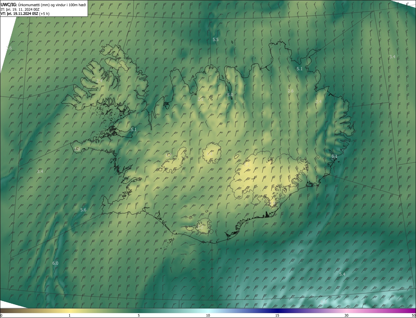
Task: Click the "3.4" value over the far eastern sea
Action: pyautogui.click(x=392, y=57)
